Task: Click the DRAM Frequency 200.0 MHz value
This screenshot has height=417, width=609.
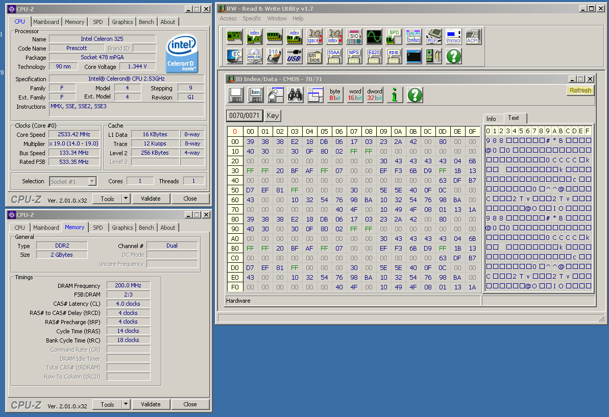Action: pyautogui.click(x=128, y=285)
